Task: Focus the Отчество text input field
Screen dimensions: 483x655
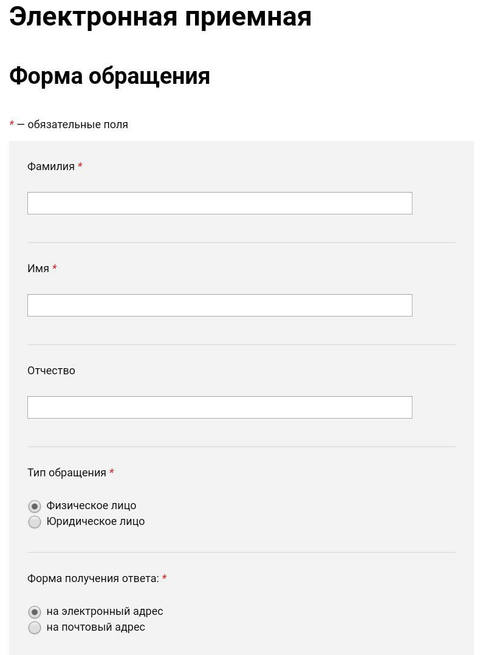Action: (x=220, y=407)
